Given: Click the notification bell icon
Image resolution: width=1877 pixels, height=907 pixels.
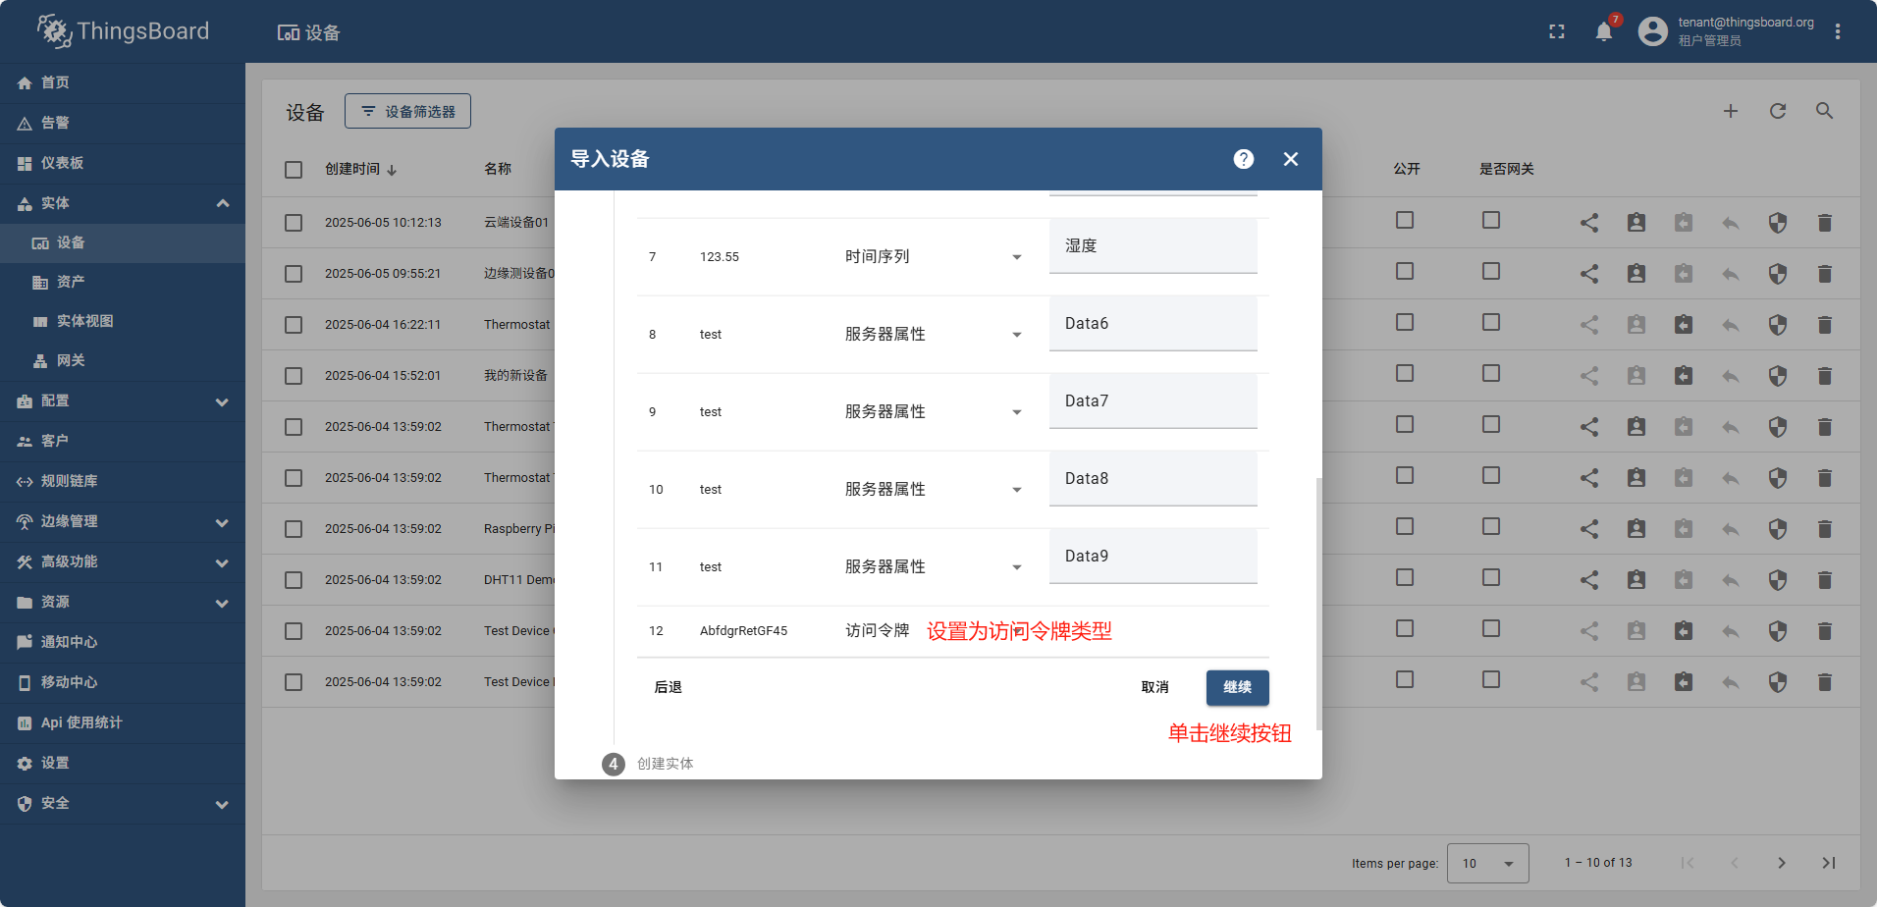Looking at the screenshot, I should [x=1603, y=31].
